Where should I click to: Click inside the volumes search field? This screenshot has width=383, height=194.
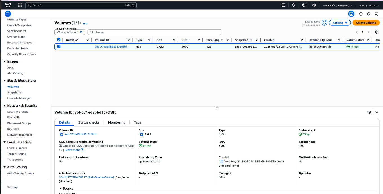154,32
